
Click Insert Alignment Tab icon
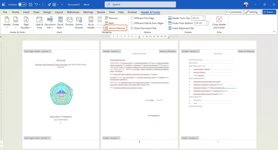tap(170, 28)
